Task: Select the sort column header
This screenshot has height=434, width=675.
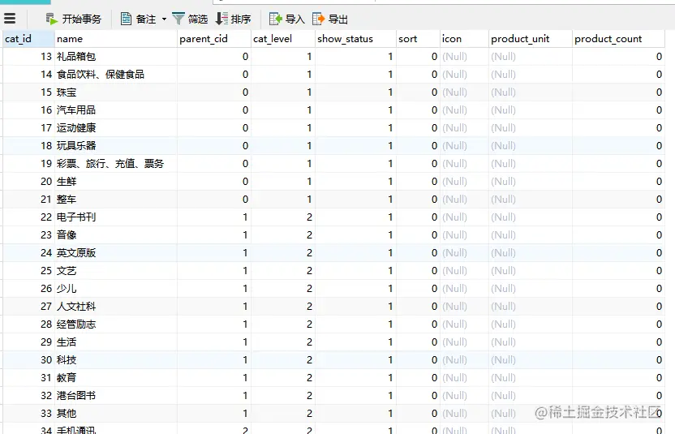Action: (418, 39)
